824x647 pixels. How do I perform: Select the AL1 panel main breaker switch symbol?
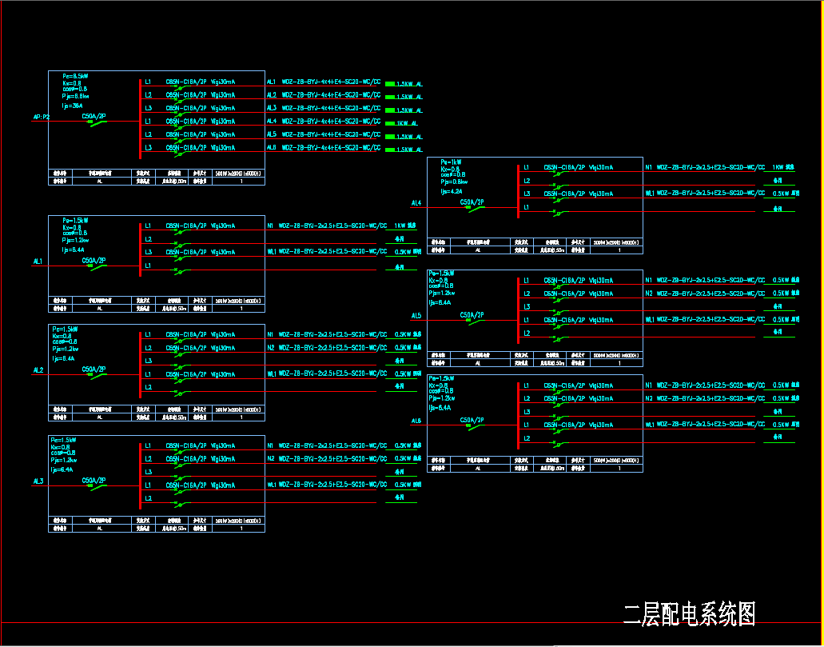pyautogui.click(x=98, y=266)
